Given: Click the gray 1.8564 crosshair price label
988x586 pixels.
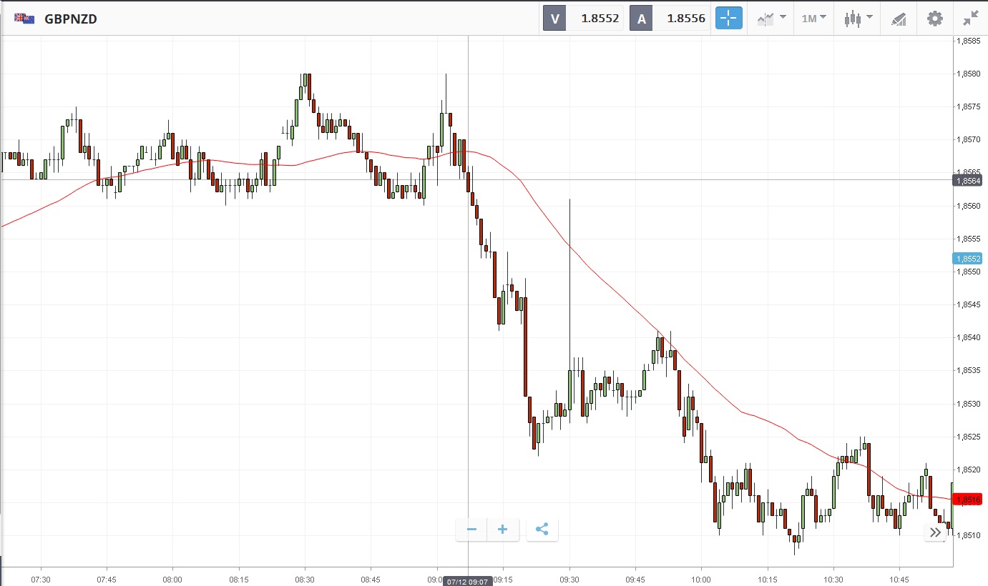Looking at the screenshot, I should coord(967,181).
